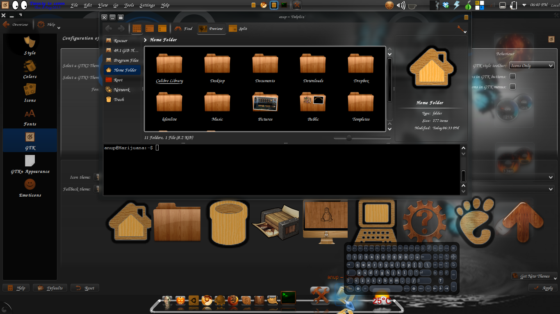Click Get New Themes button
The image size is (560, 314).
534,276
